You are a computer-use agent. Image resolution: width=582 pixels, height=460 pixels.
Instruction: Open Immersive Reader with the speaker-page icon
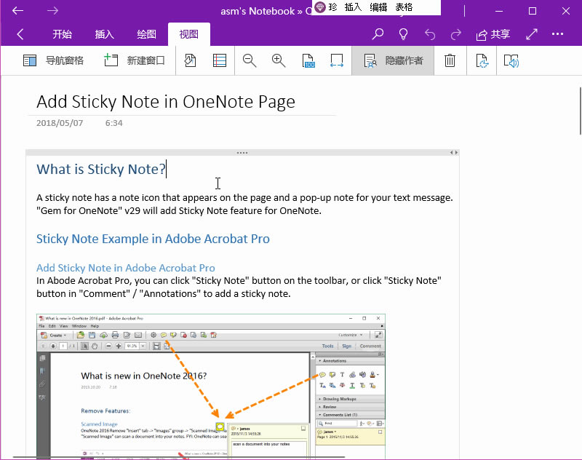pos(511,60)
